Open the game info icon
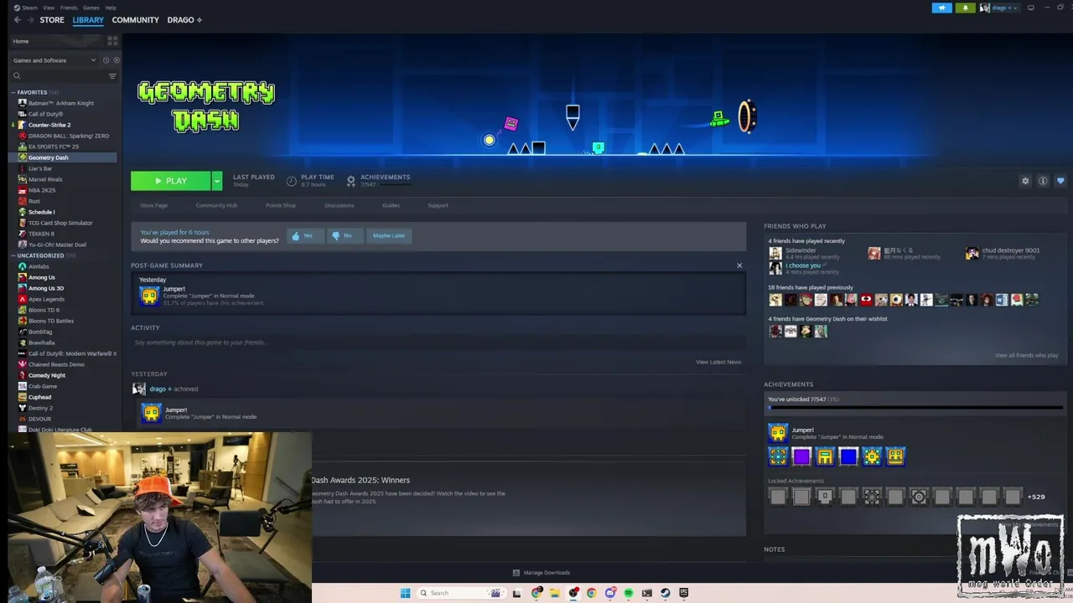The height and width of the screenshot is (603, 1073). (x=1043, y=181)
